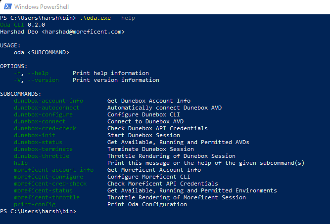Click on moreficent-throttle subcommand name
Image resolution: width=330 pixels, height=224 pixels.
47,197
